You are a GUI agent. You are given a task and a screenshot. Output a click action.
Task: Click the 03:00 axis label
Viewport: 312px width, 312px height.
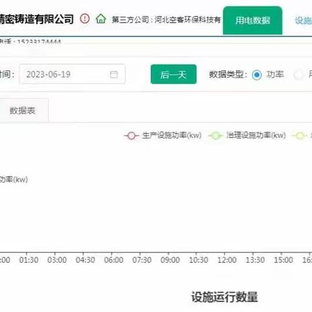pos(57,260)
